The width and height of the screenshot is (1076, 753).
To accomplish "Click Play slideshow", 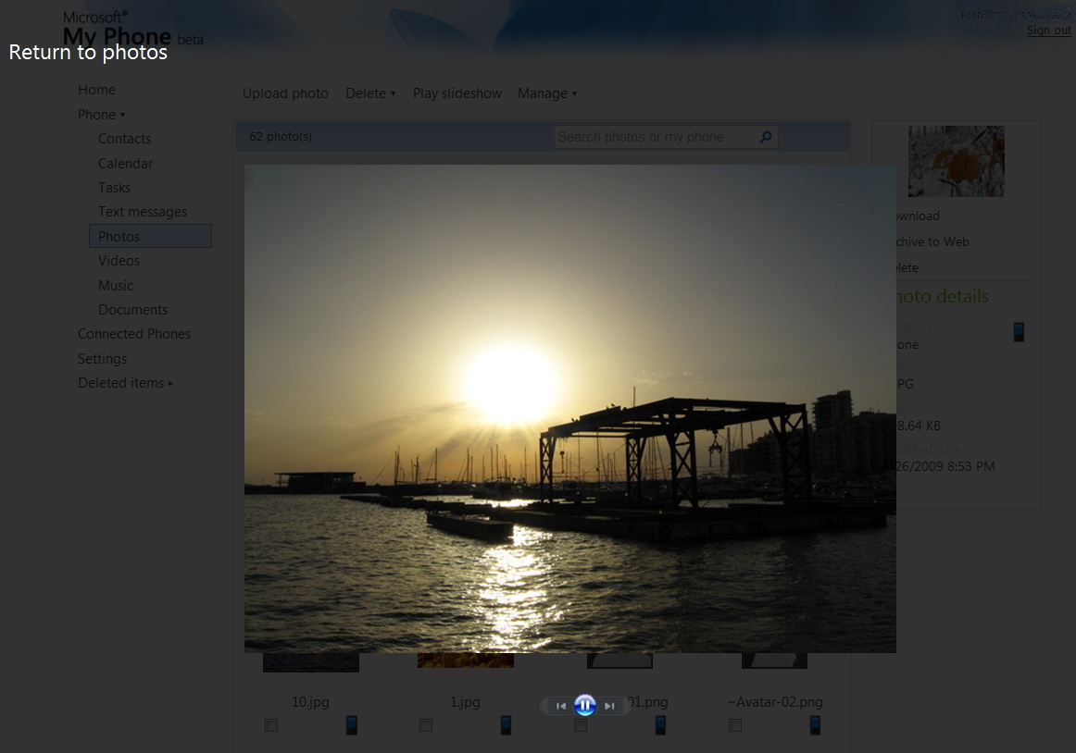I will (x=457, y=93).
